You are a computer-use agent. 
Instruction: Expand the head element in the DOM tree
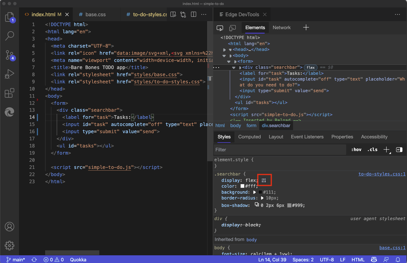coord(224,49)
